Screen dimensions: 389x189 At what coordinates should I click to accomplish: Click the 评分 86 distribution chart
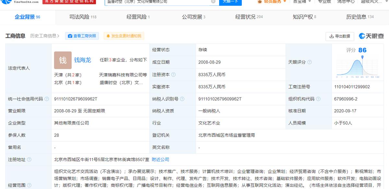[x=358, y=67]
